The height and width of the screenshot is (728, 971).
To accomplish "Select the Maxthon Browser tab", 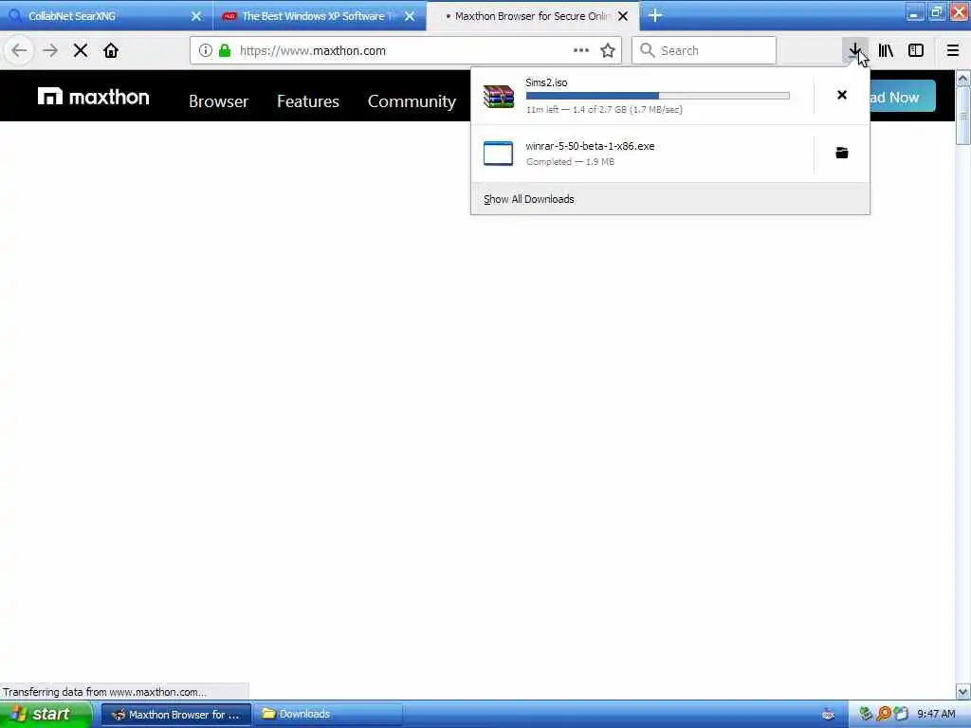I will pos(533,16).
